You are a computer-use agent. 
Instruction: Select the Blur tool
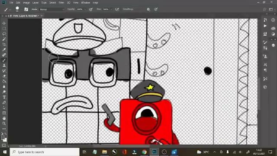(4, 87)
